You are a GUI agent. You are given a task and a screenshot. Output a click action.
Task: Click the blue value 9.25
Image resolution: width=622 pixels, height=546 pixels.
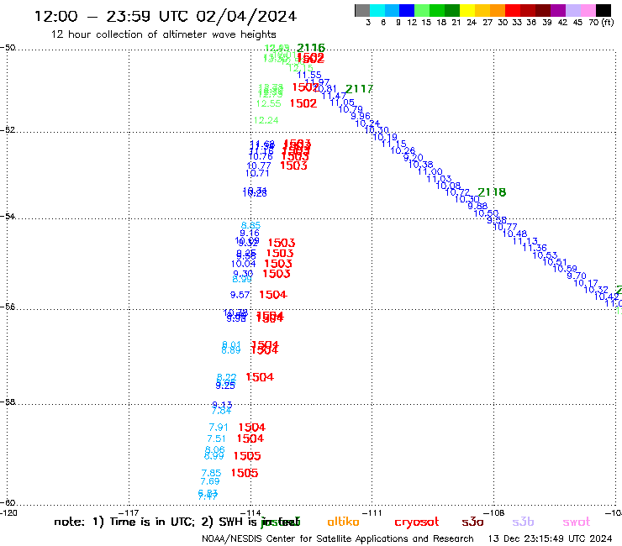pyautogui.click(x=225, y=386)
